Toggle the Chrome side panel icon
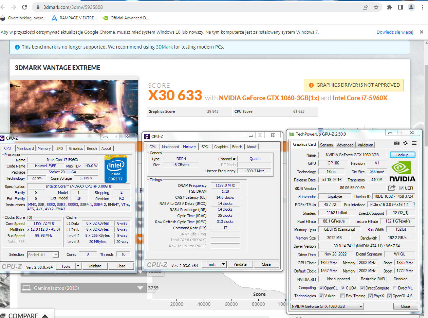 pos(401,7)
